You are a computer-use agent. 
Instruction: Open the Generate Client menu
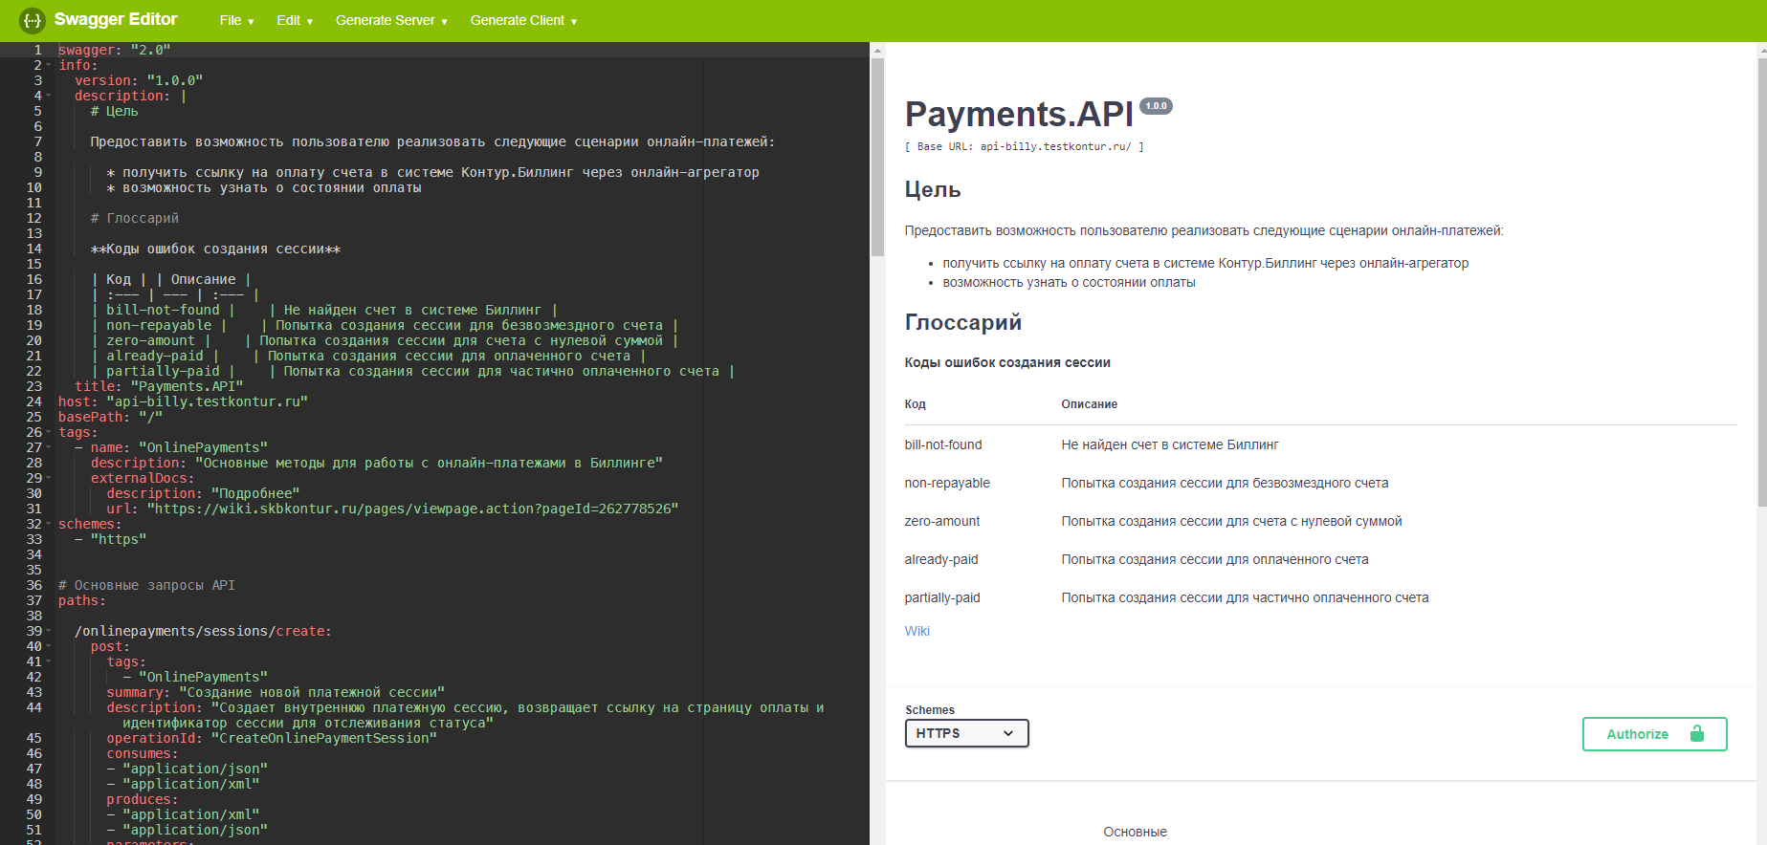tap(523, 20)
